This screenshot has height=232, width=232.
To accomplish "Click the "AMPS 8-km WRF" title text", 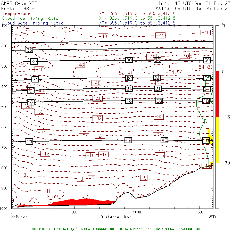I will click(19, 3).
